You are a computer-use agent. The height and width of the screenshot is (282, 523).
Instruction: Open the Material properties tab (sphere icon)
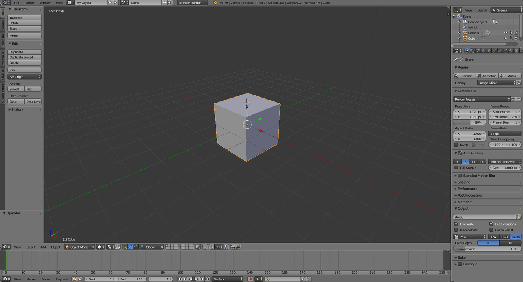pos(511,50)
